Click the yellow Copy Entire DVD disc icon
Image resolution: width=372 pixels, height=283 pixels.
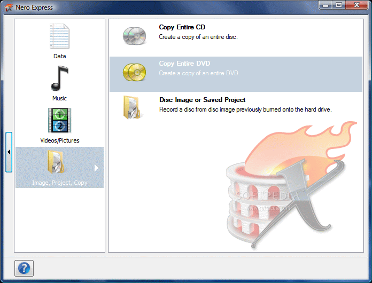pos(135,72)
